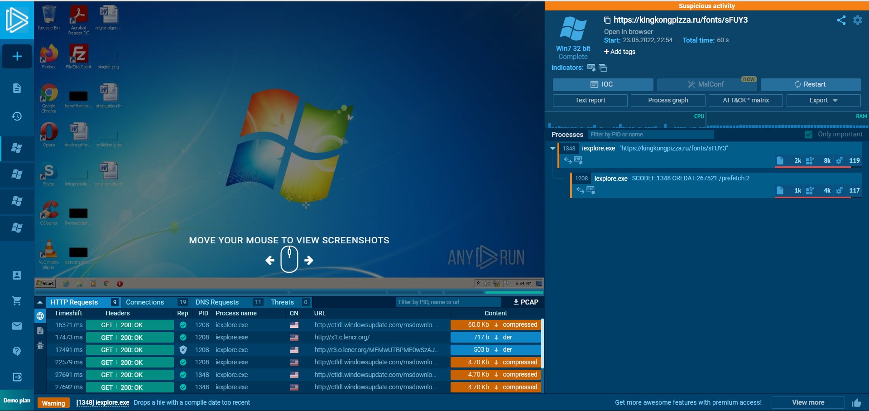Add tags to this task

click(619, 52)
